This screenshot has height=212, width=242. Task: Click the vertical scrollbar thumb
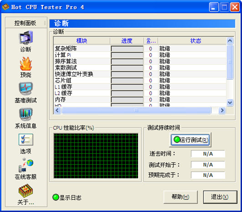pyautogui.click(x=230, y=62)
